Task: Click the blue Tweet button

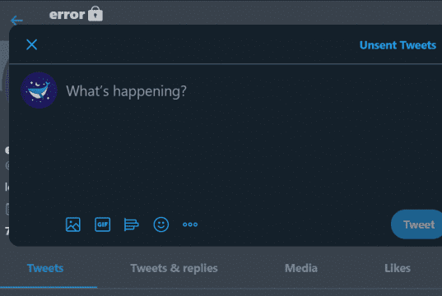Action: [416, 224]
